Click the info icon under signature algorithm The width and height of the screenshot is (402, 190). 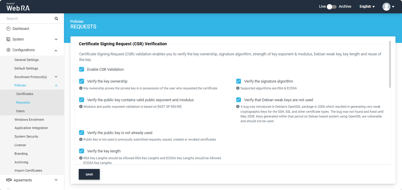tap(238, 88)
